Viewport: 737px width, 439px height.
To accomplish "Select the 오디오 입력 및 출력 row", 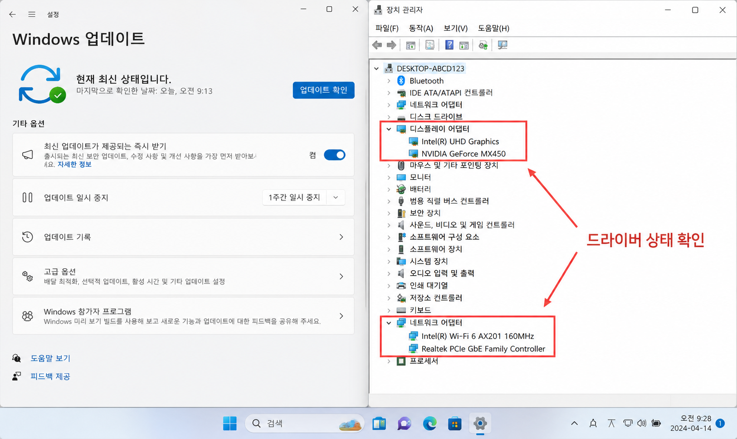I will (442, 273).
